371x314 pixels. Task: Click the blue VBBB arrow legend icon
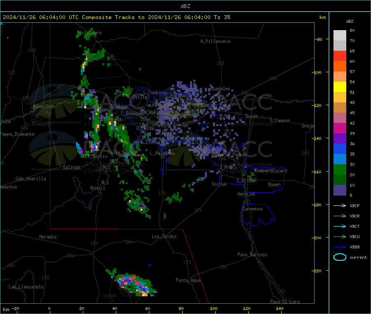click(x=340, y=247)
